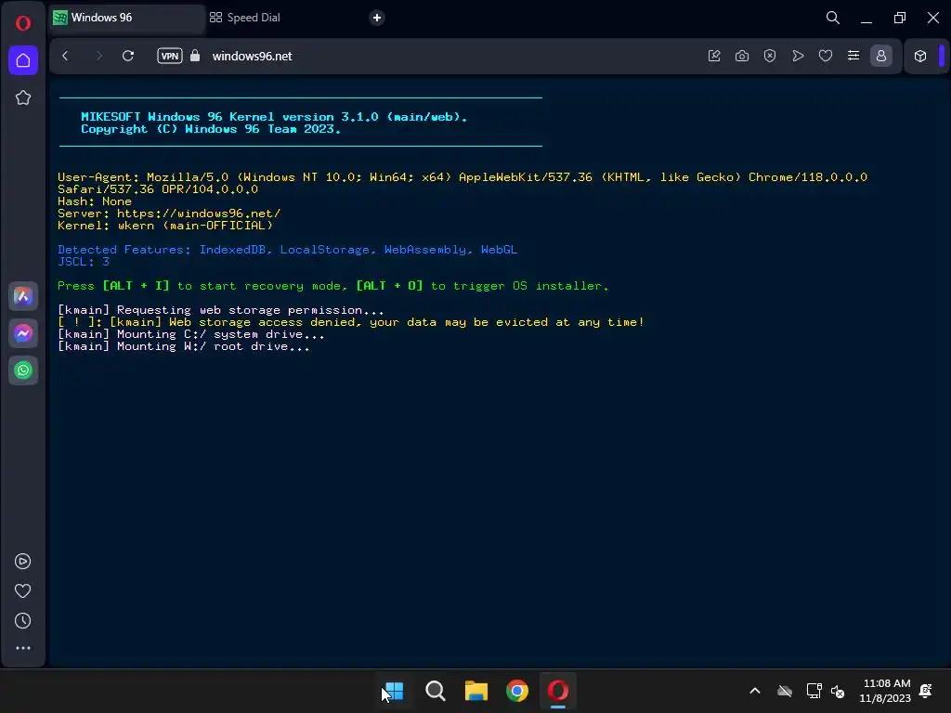
Task: View site security padlock info
Action: click(195, 56)
